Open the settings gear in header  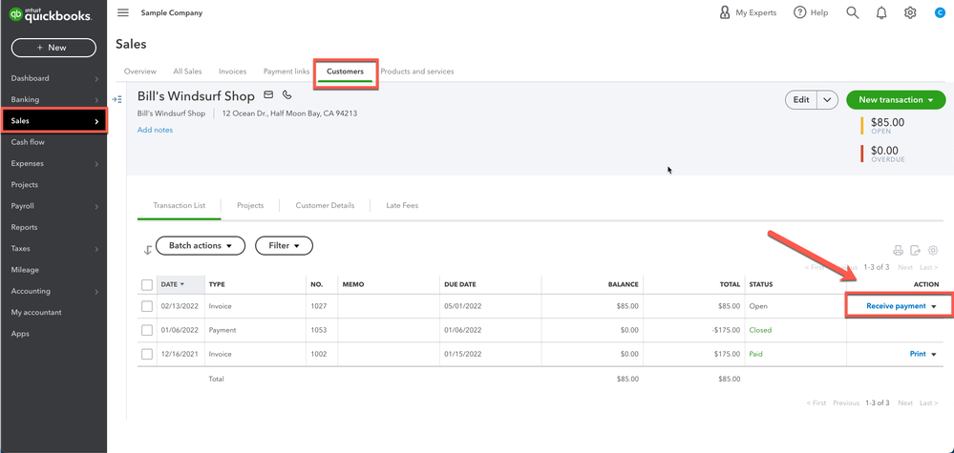910,12
